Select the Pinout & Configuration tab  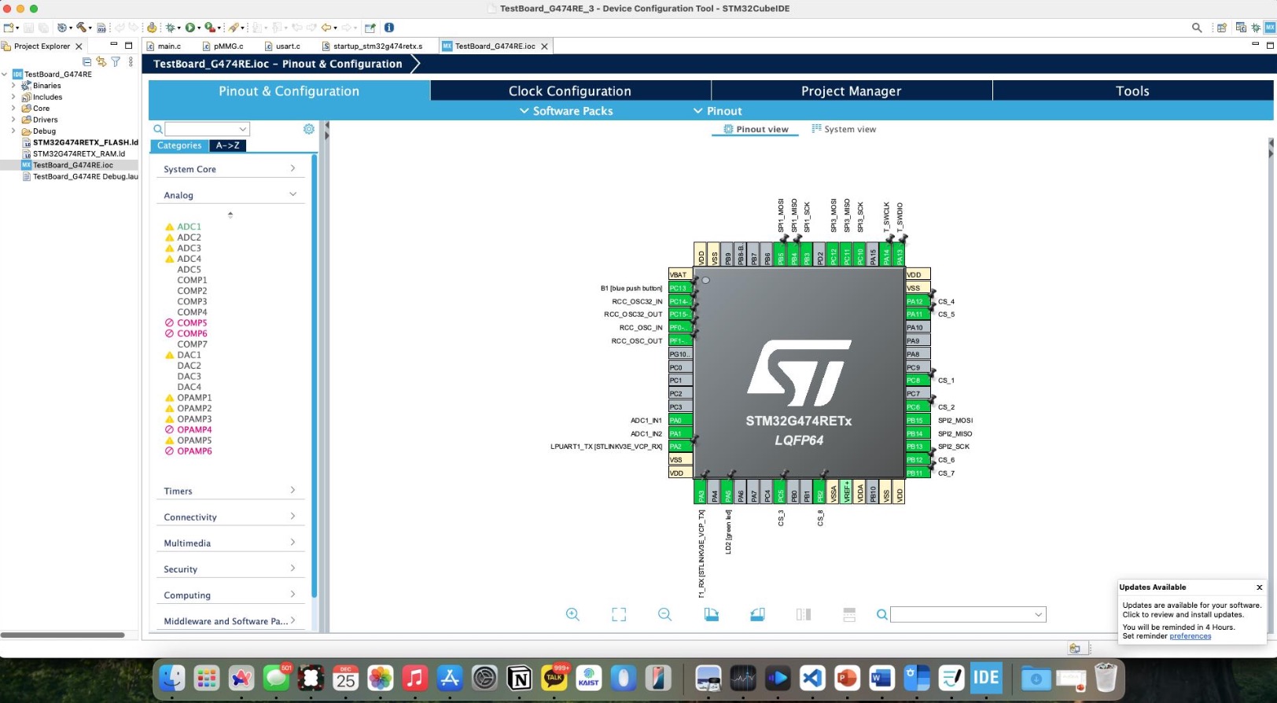point(289,91)
